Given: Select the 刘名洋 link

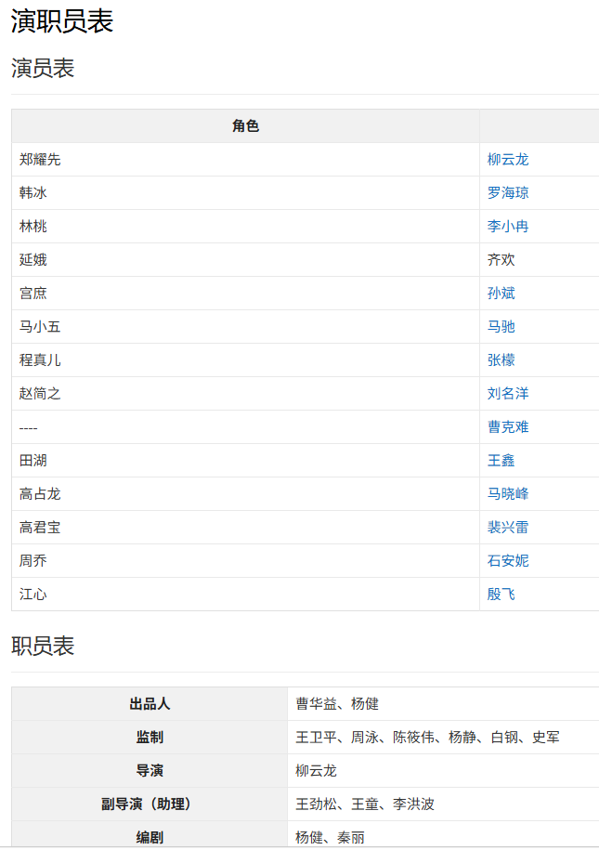Looking at the screenshot, I should pos(508,394).
